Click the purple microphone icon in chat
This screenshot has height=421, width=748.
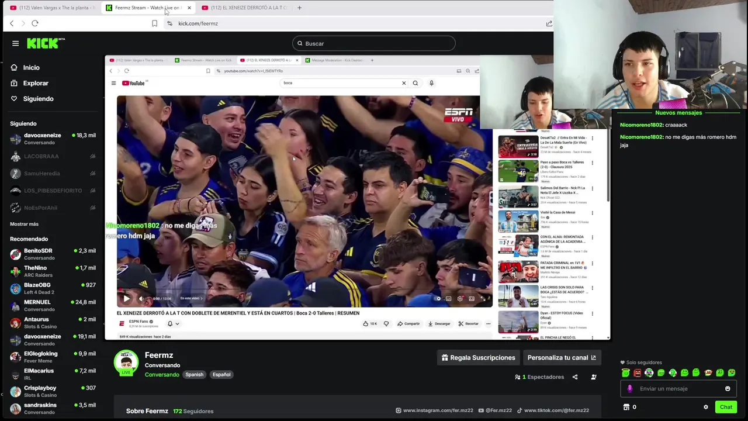click(629, 389)
